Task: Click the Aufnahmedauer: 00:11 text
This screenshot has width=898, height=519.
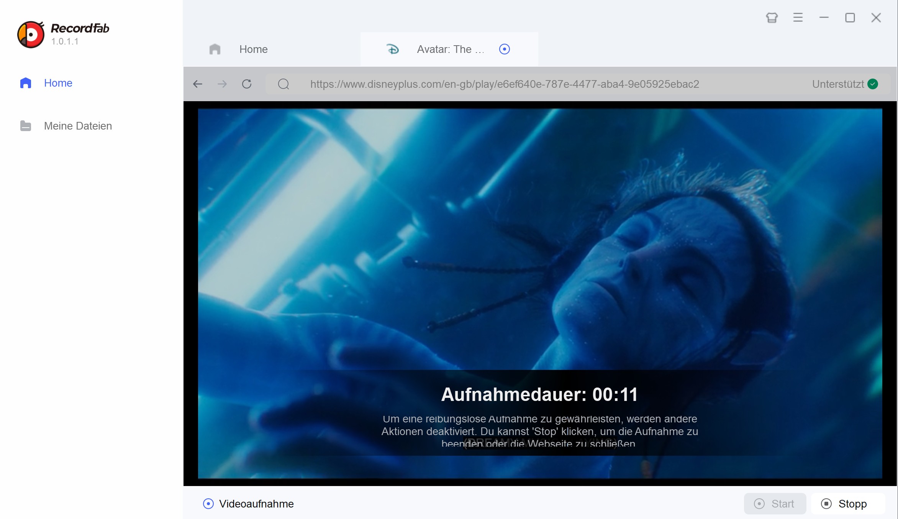Action: (x=539, y=394)
